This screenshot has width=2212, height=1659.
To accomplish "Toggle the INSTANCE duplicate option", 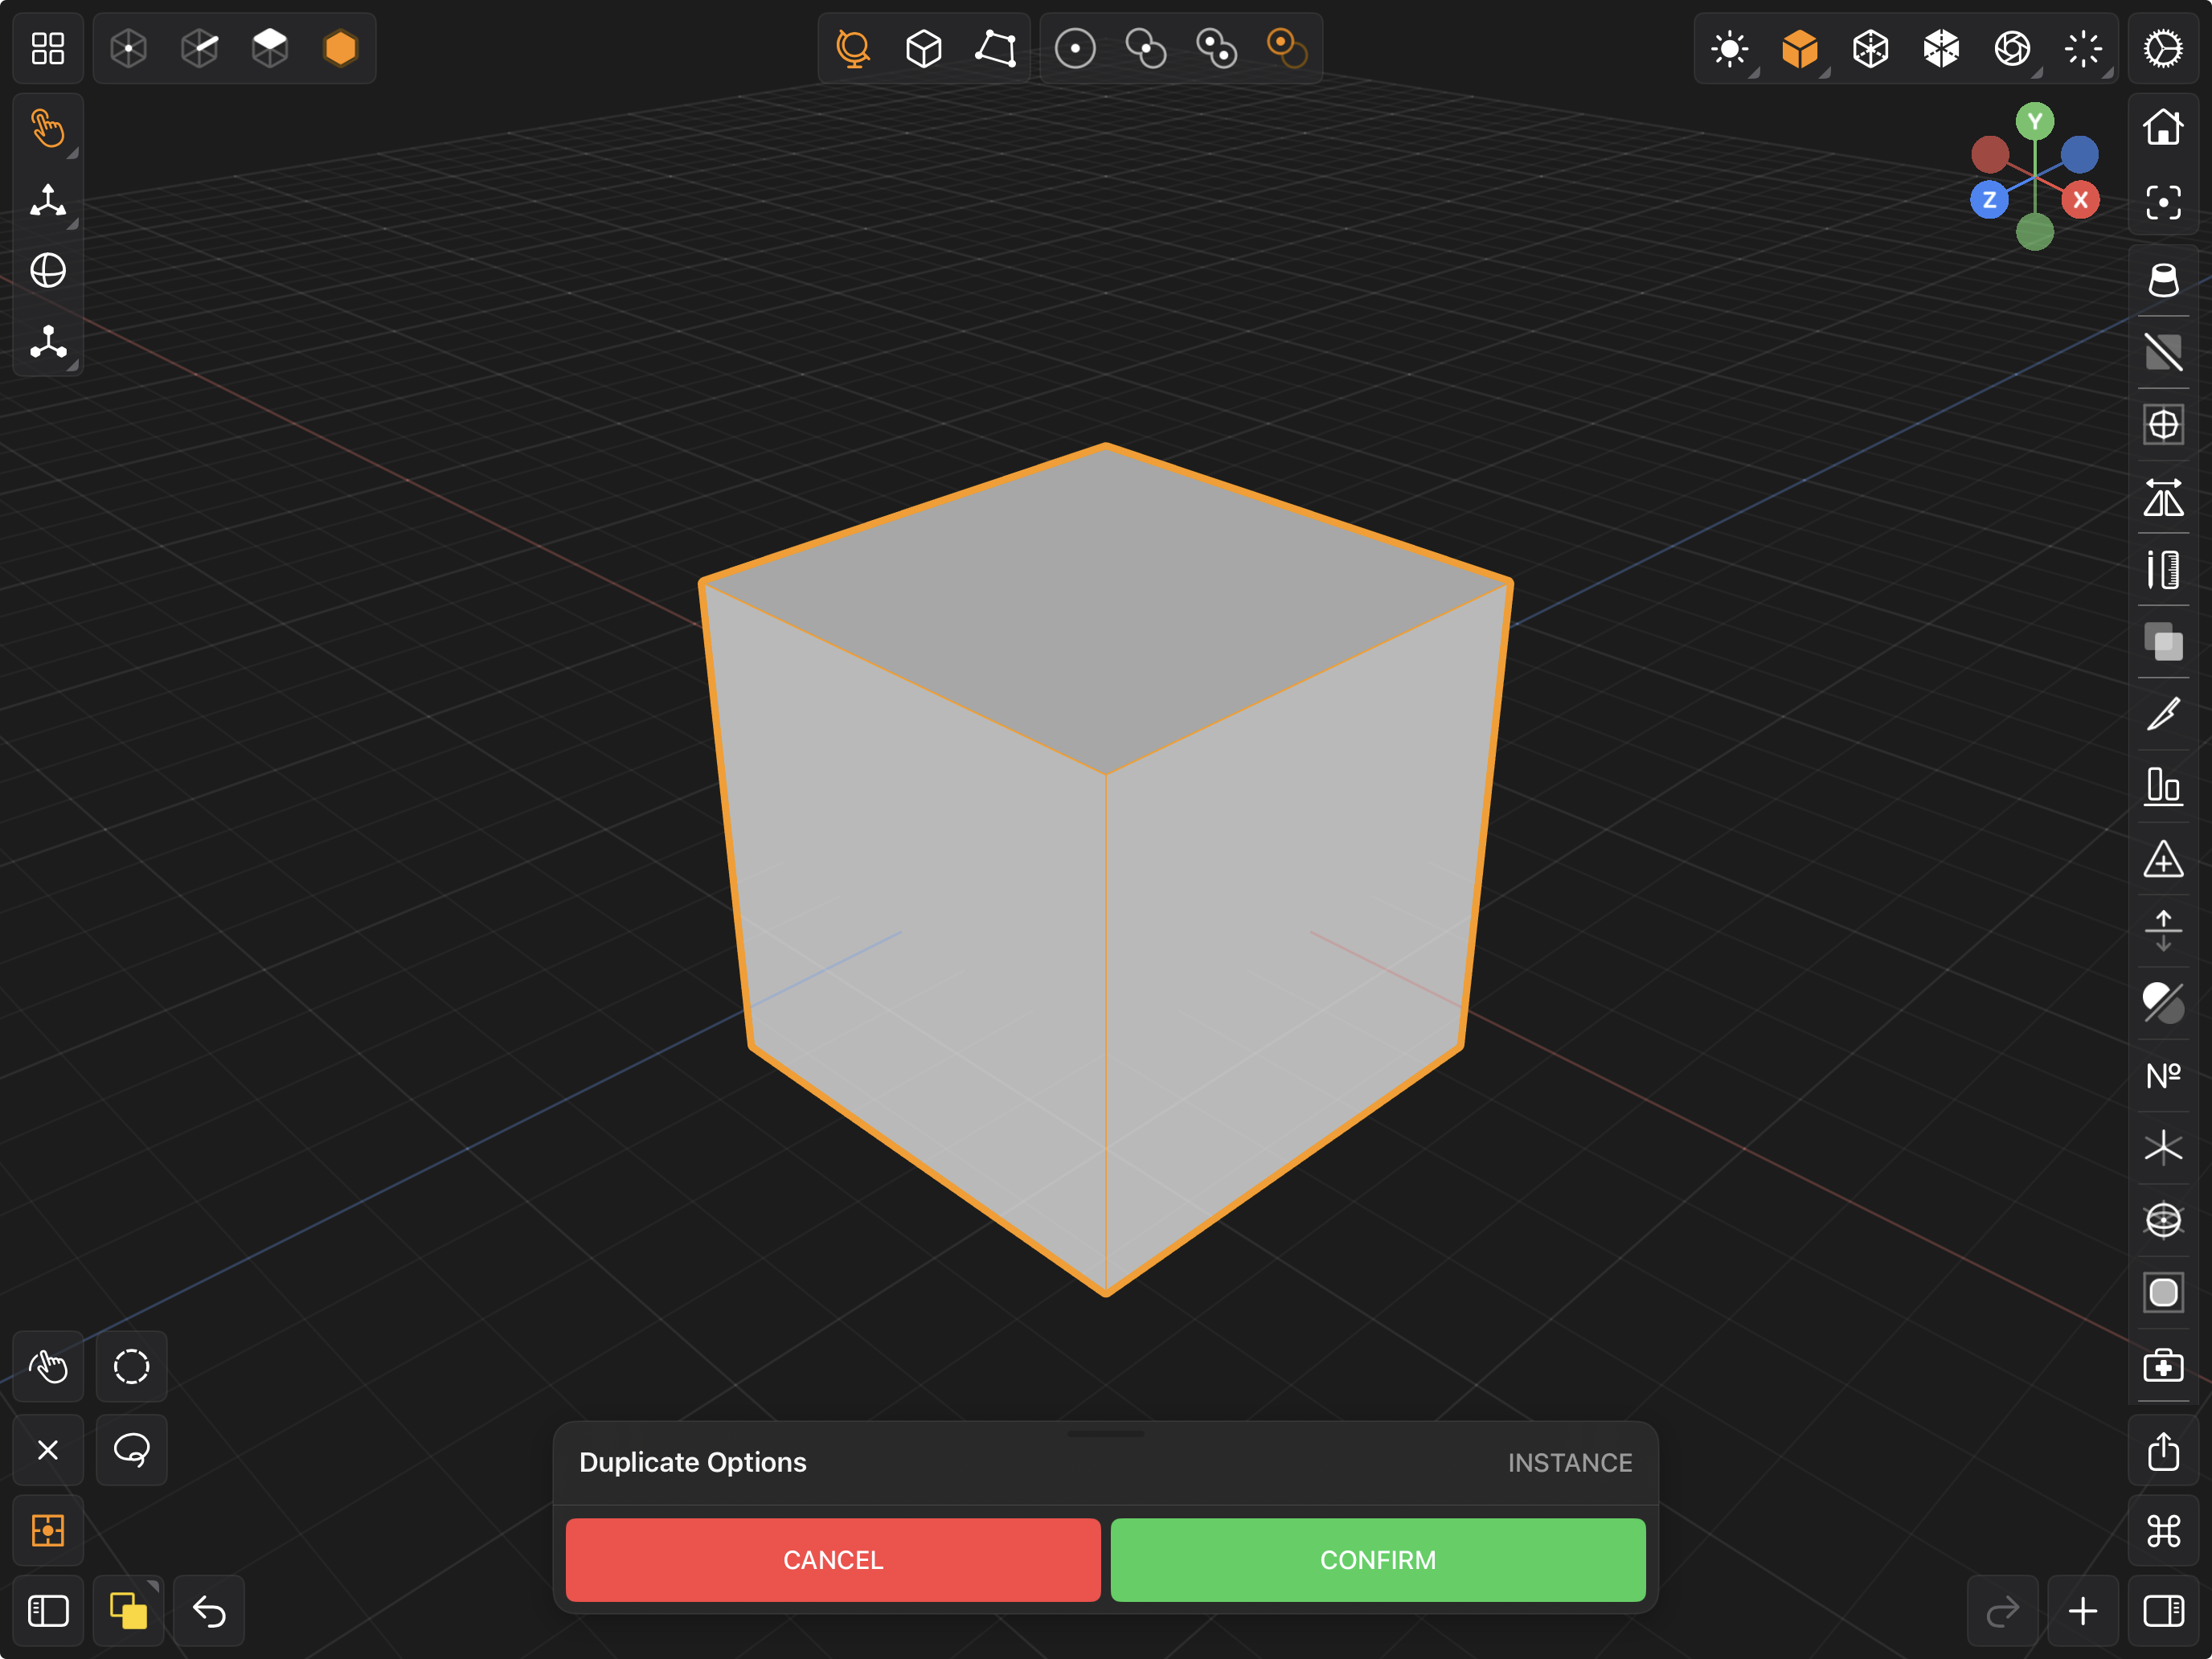I will [x=1570, y=1463].
